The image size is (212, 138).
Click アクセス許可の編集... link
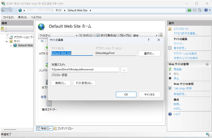click(185, 33)
